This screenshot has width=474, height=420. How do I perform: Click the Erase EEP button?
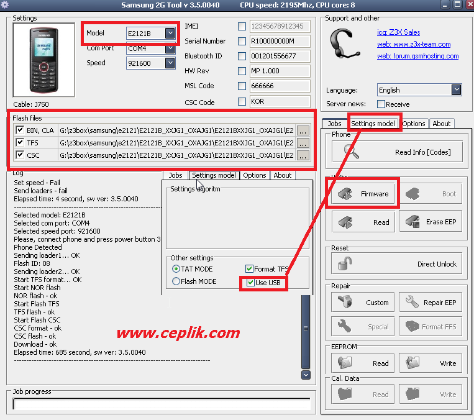pos(431,222)
